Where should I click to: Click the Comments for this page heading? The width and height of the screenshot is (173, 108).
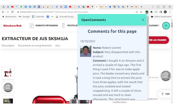pyautogui.click(x=112, y=31)
